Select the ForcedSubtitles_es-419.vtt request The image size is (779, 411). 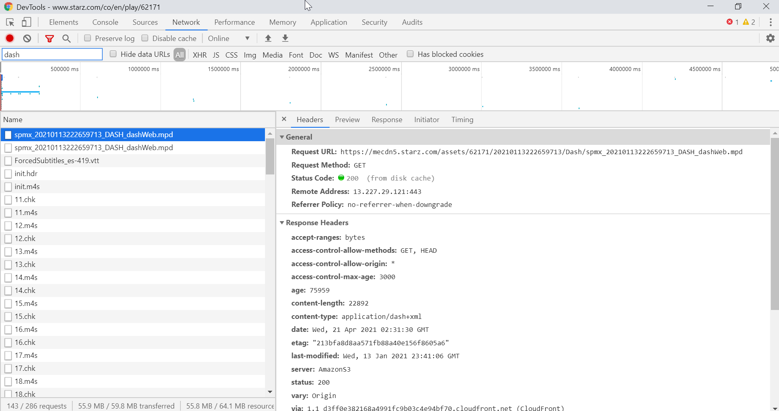[x=57, y=161]
